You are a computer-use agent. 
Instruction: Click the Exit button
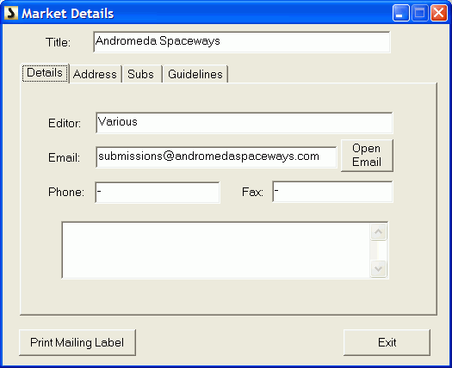[387, 343]
